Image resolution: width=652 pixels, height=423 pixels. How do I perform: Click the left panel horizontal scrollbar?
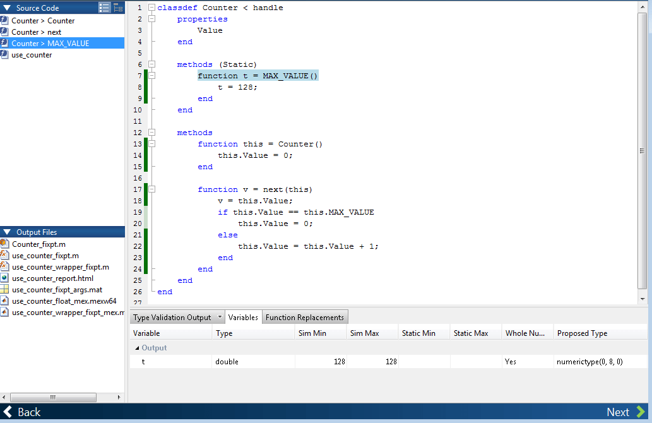53,398
